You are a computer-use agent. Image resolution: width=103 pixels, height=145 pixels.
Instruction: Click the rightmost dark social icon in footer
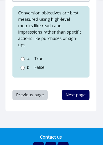63,143
